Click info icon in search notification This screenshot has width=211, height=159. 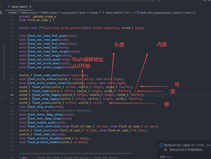pos(161,145)
